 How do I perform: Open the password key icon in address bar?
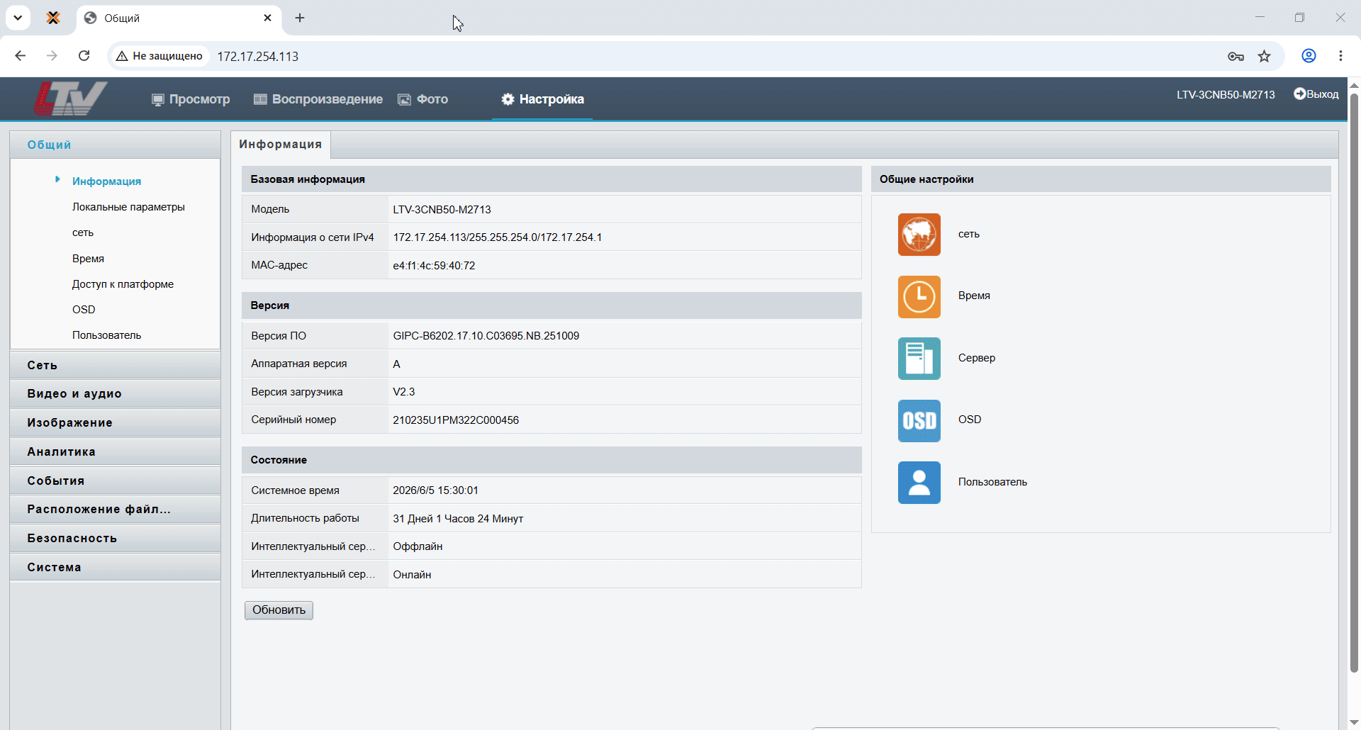click(x=1236, y=56)
